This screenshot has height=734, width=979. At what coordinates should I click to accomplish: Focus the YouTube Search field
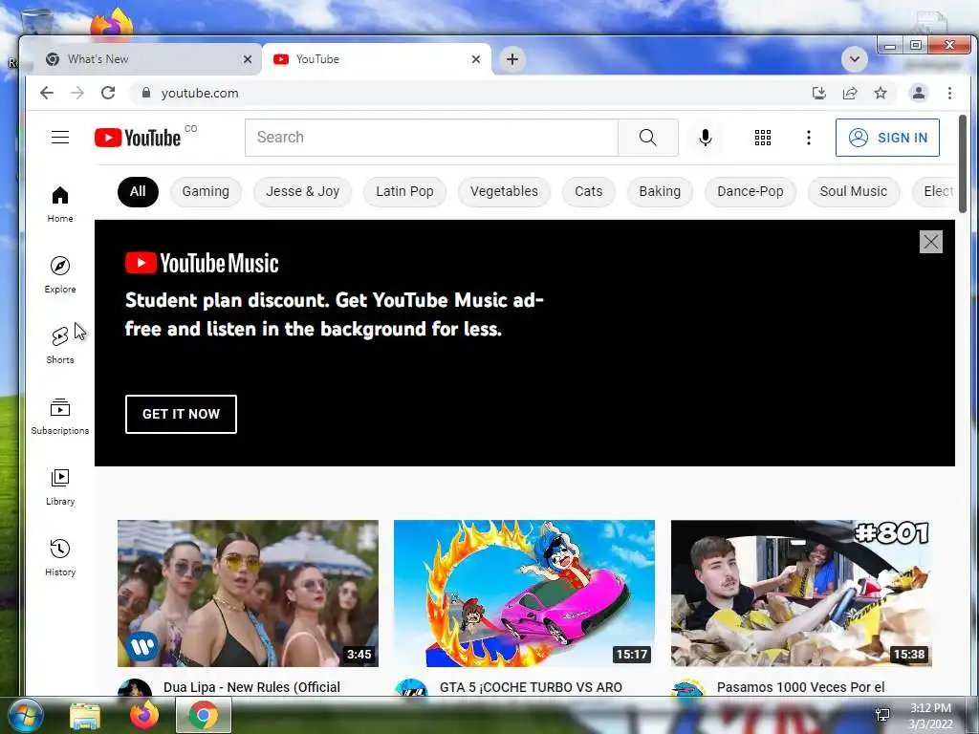click(431, 138)
